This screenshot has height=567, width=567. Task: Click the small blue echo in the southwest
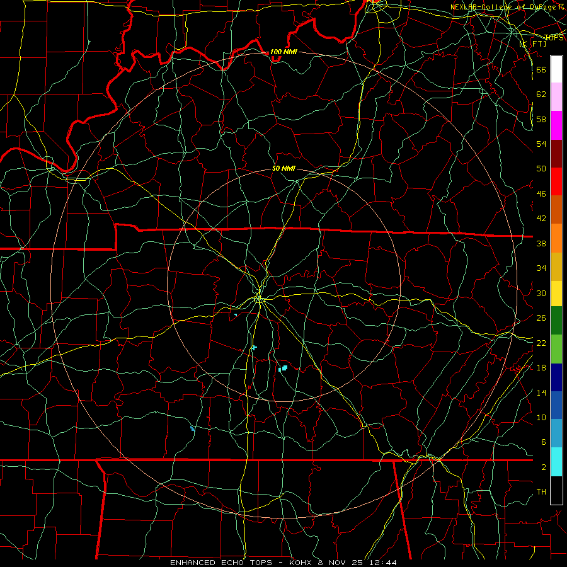pos(192,428)
